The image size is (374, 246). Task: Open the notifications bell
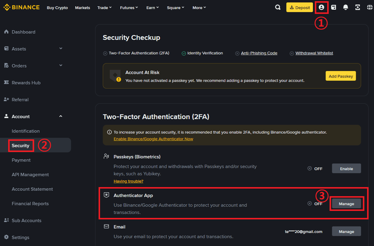tap(345, 8)
